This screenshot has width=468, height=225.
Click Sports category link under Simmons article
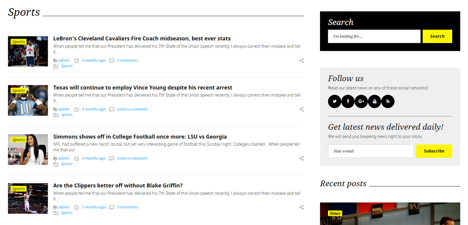[x=66, y=164]
